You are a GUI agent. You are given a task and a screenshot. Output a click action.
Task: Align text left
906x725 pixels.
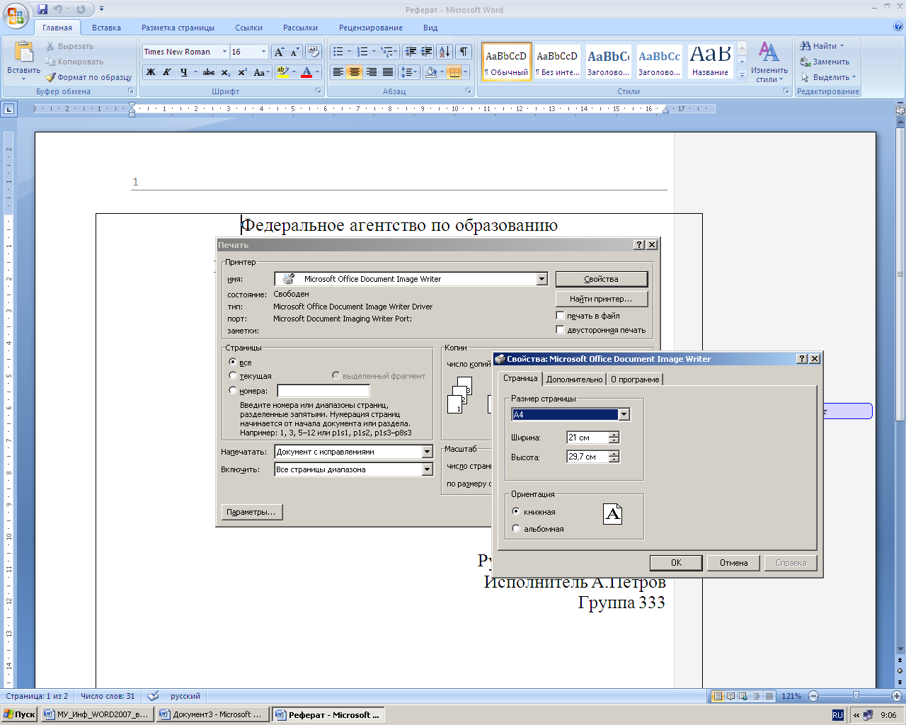click(338, 72)
